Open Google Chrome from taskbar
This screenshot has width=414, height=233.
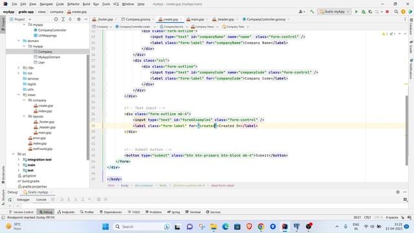tap(261, 227)
